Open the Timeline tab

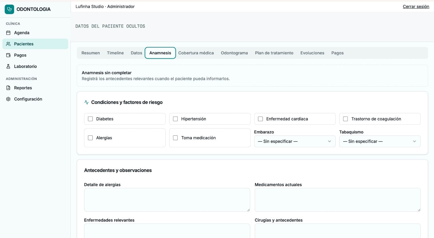(115, 53)
